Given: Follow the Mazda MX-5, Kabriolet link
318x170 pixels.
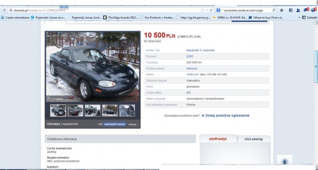Looking at the screenshot, I should 200,50.
